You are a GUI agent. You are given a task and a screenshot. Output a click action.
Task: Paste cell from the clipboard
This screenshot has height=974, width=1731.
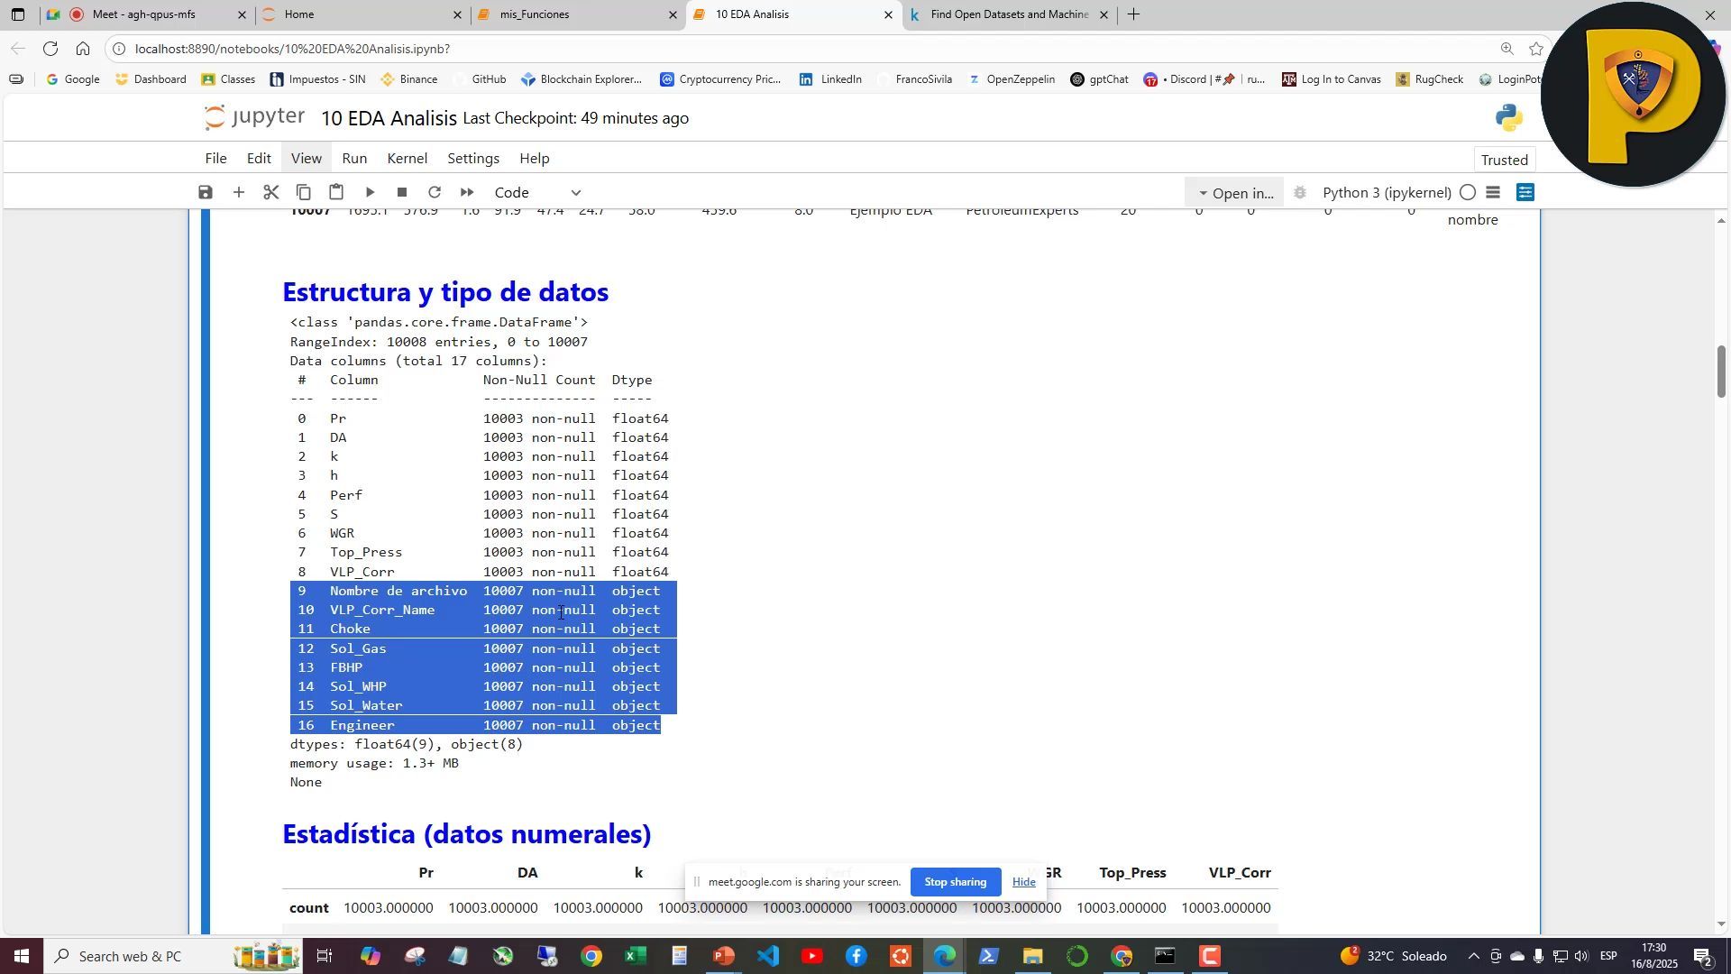[x=336, y=192]
